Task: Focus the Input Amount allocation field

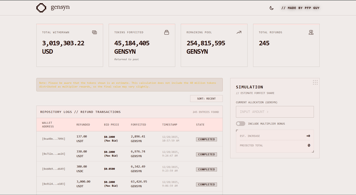Action: pos(275,112)
